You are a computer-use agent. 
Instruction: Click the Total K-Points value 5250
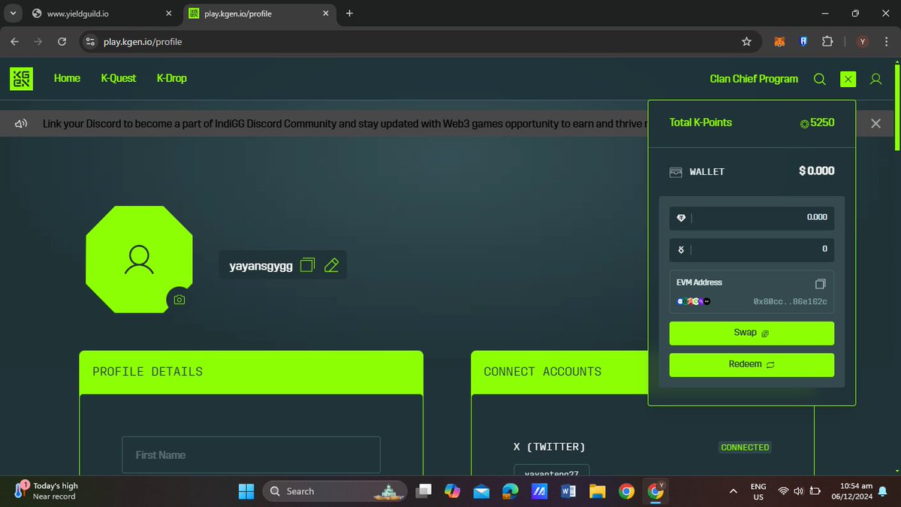822,123
